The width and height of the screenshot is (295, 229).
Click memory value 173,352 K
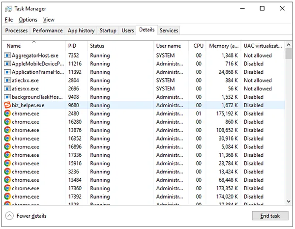tap(227, 188)
